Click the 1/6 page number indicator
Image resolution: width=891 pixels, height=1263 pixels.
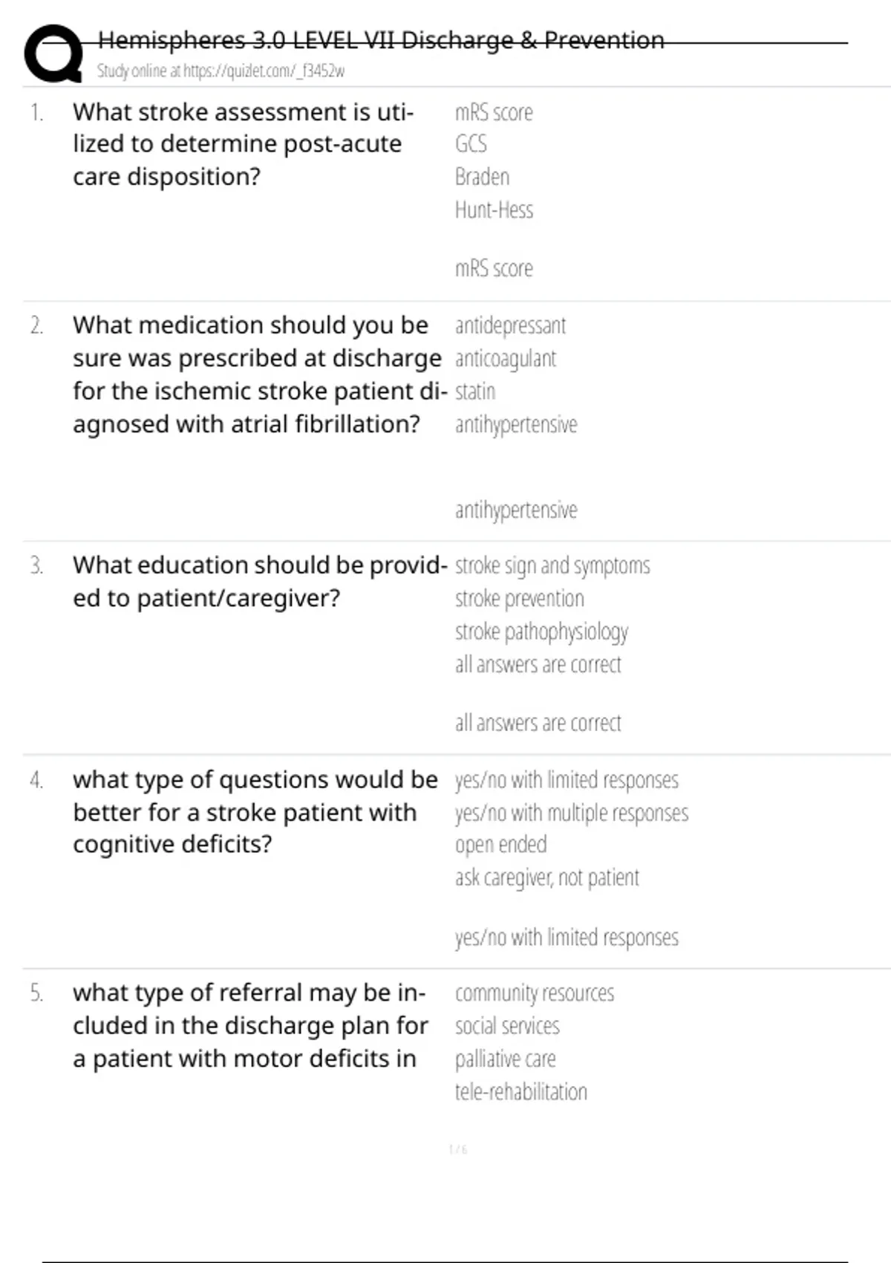[458, 1150]
